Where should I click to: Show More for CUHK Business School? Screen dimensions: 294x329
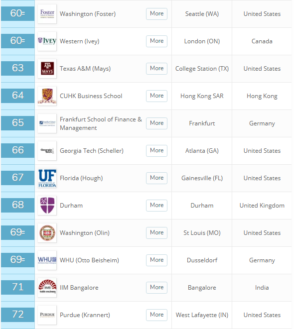click(156, 96)
